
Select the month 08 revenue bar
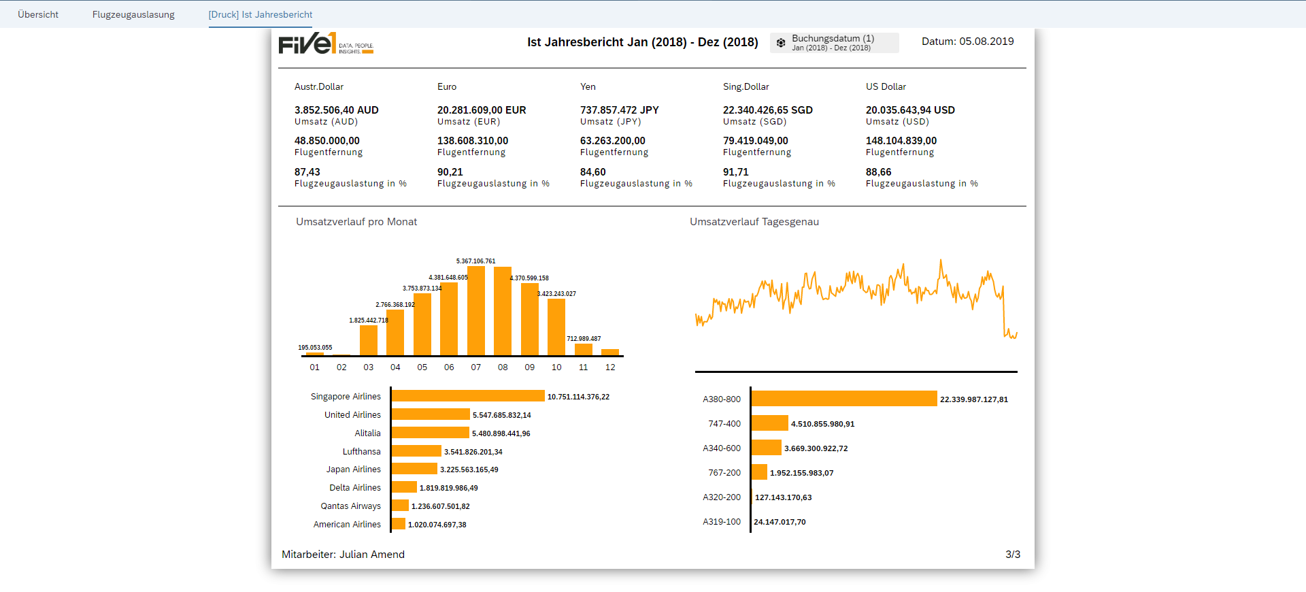tap(503, 311)
